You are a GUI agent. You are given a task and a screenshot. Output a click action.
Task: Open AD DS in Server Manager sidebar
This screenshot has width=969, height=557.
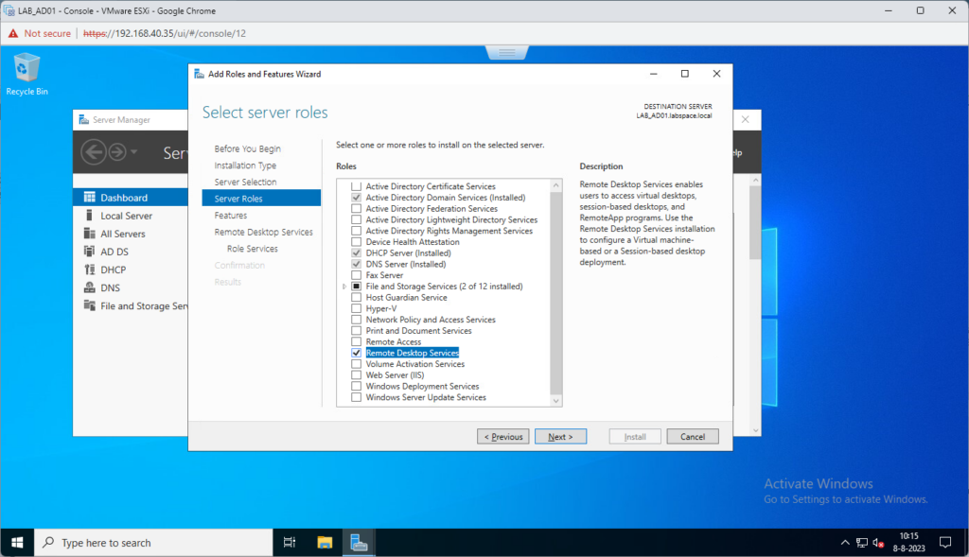click(x=131, y=252)
